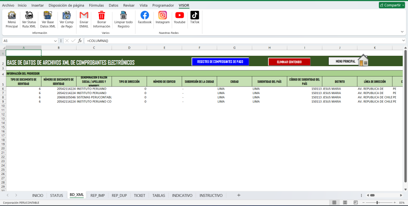The width and height of the screenshot is (408, 206).
Task: Go to the previous sheet tab arrow
Action: (x=8, y=195)
